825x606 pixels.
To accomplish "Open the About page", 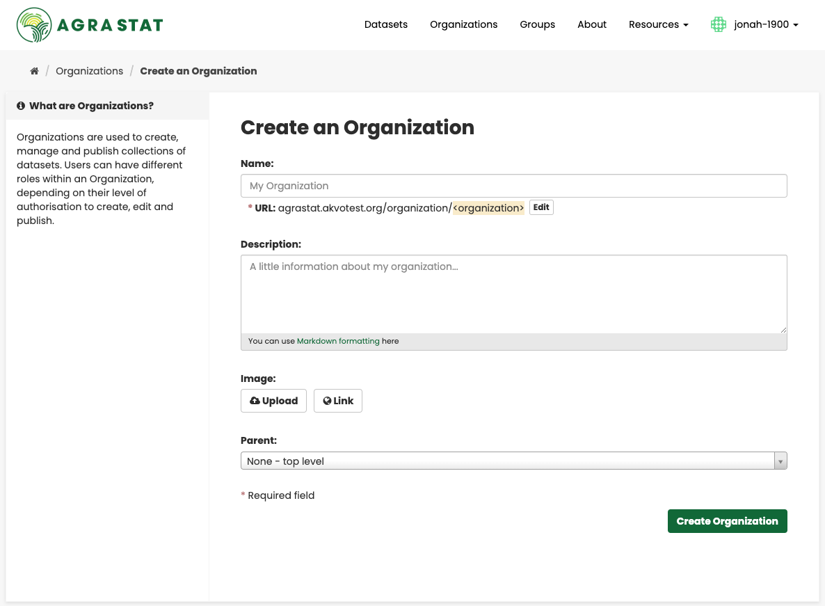I will click(592, 24).
